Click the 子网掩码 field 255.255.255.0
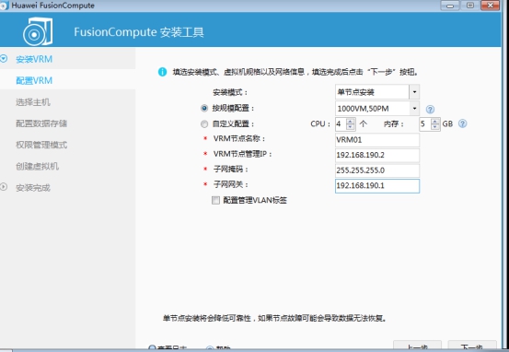Screen dimensions: 509x352 [377, 170]
